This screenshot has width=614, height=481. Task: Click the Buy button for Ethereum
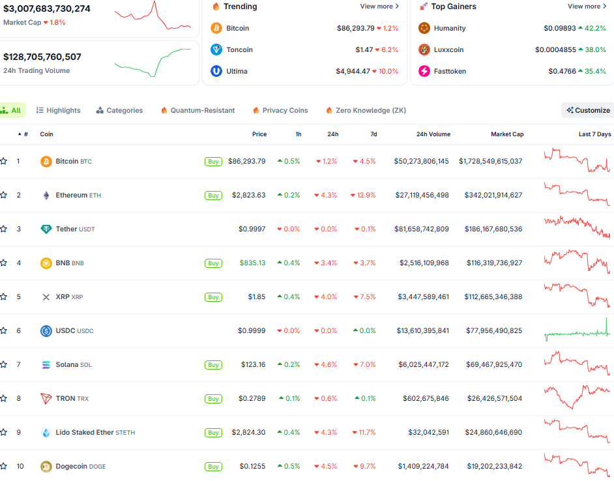(x=213, y=196)
